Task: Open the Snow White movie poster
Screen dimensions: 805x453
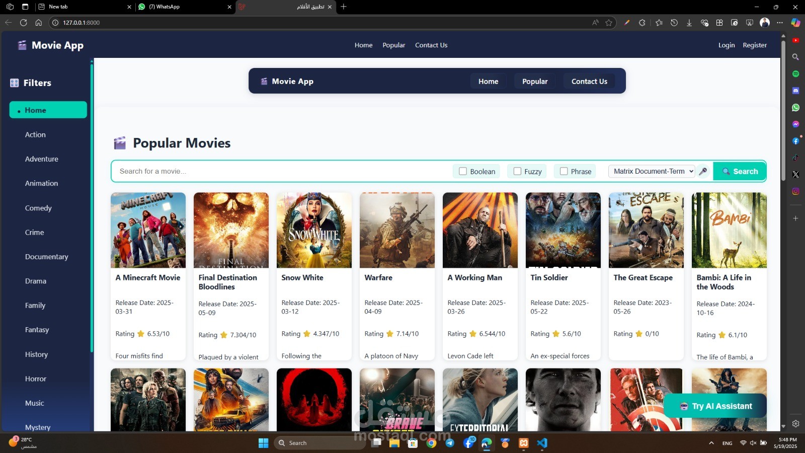Action: pos(314,231)
